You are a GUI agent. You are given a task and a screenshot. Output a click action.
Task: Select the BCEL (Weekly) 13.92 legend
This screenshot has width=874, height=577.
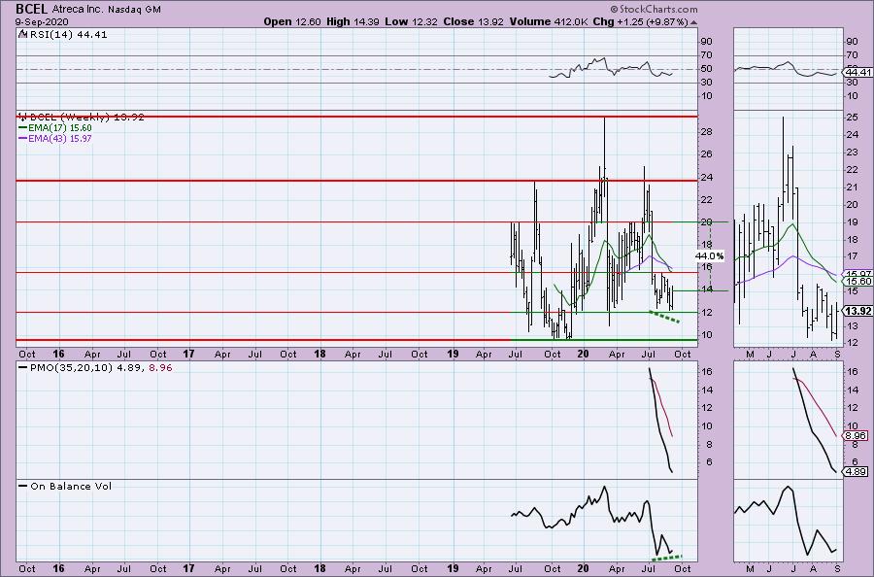(87, 118)
